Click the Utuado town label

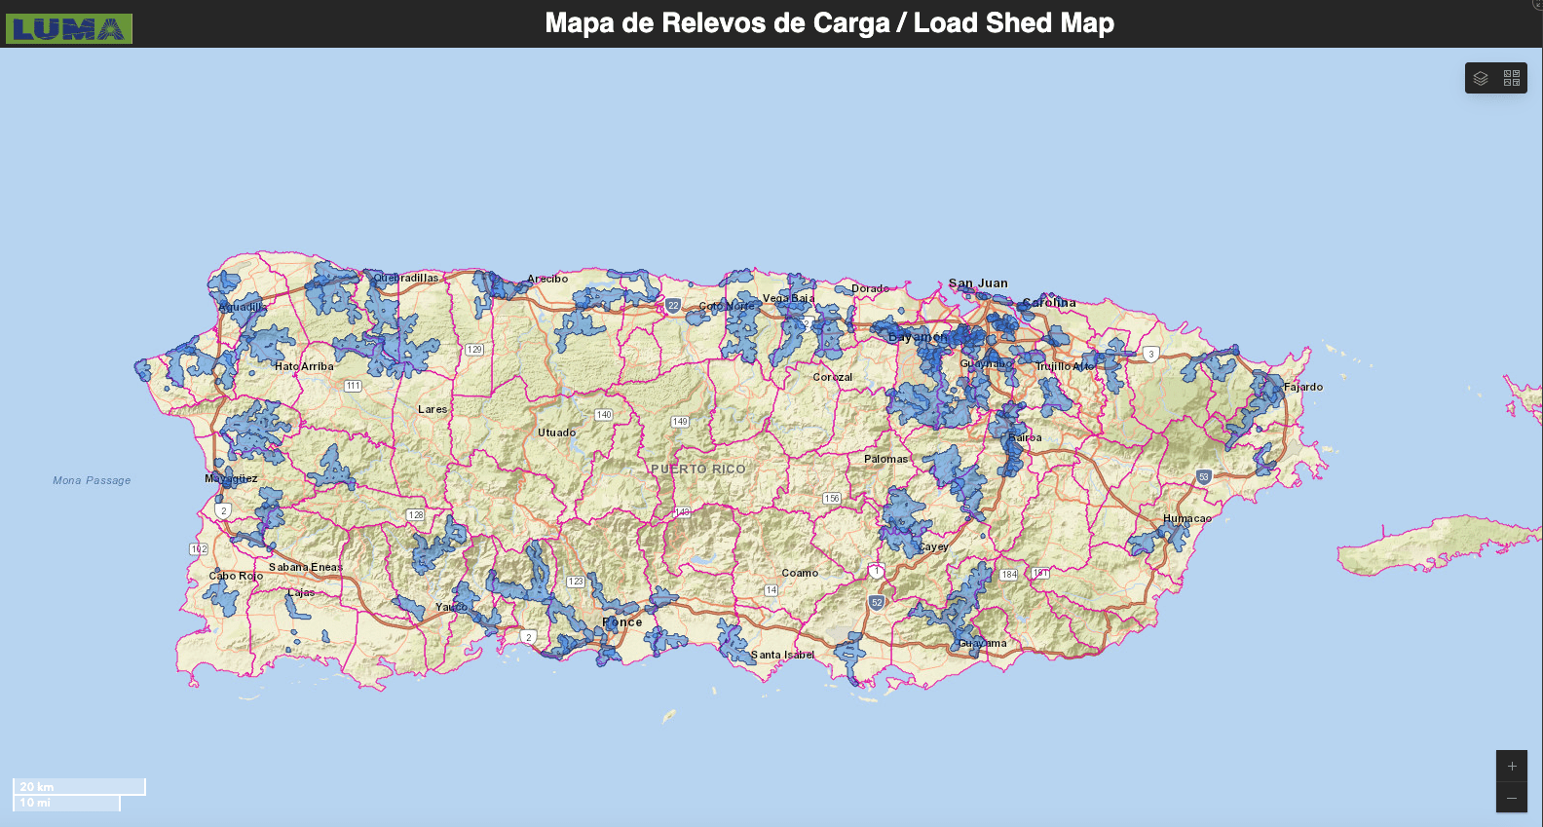tap(557, 432)
